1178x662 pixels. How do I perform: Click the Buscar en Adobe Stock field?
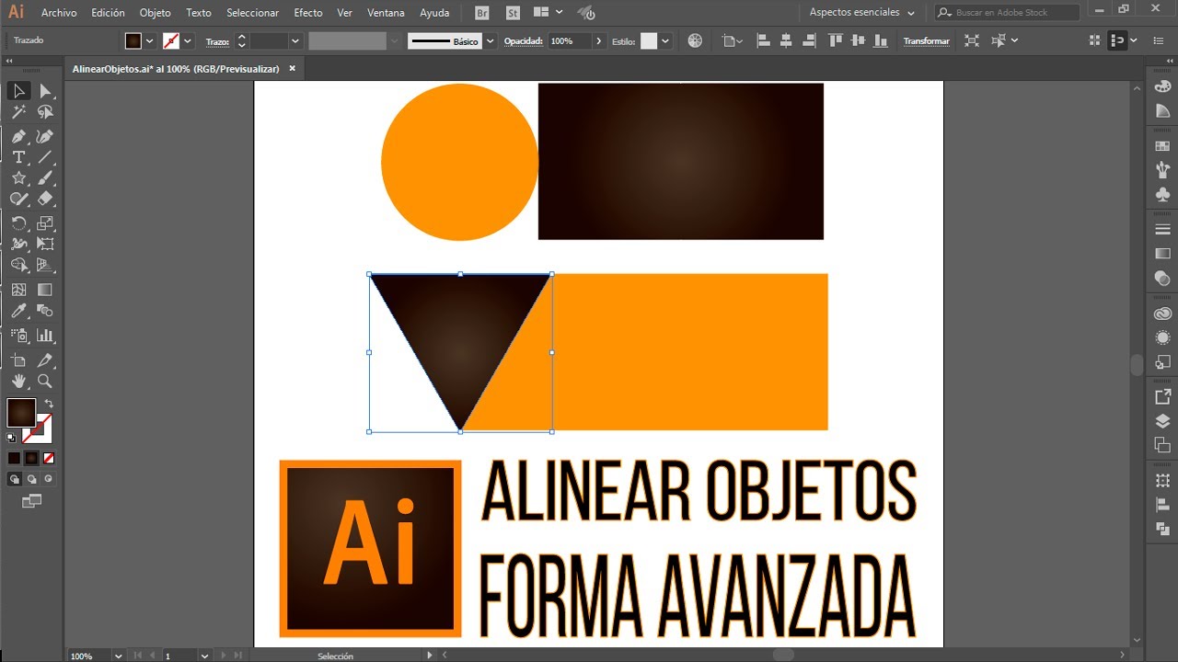pos(1007,13)
